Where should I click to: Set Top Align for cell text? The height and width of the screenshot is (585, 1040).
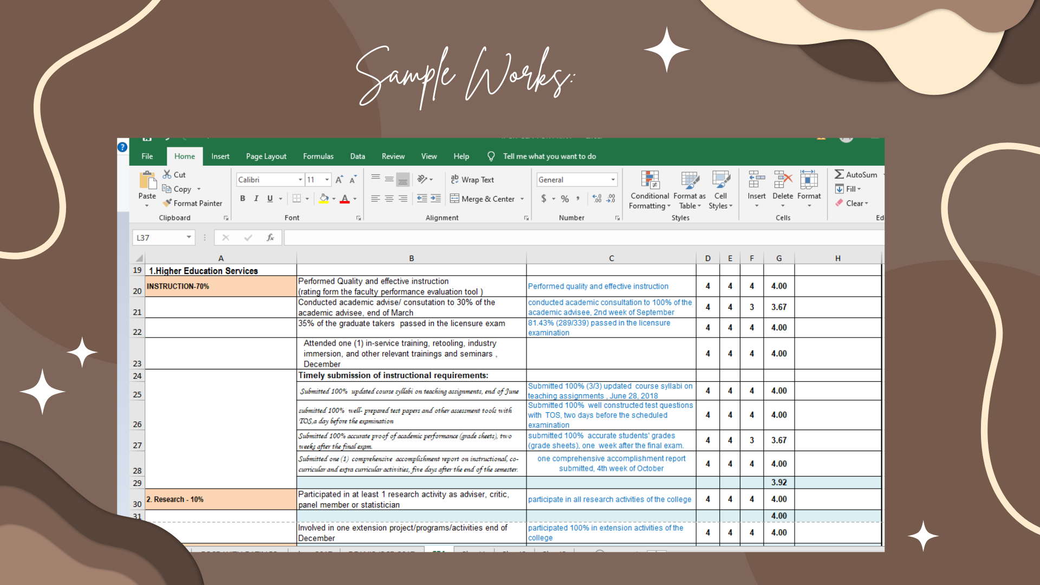[x=375, y=179]
